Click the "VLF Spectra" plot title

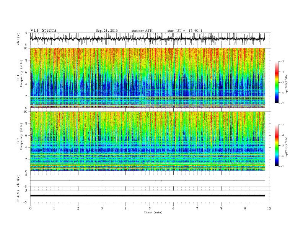click(x=43, y=30)
